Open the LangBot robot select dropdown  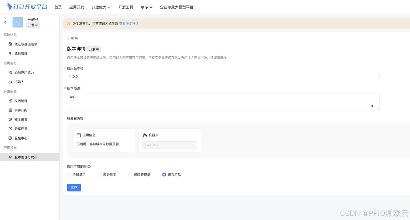click(x=170, y=145)
